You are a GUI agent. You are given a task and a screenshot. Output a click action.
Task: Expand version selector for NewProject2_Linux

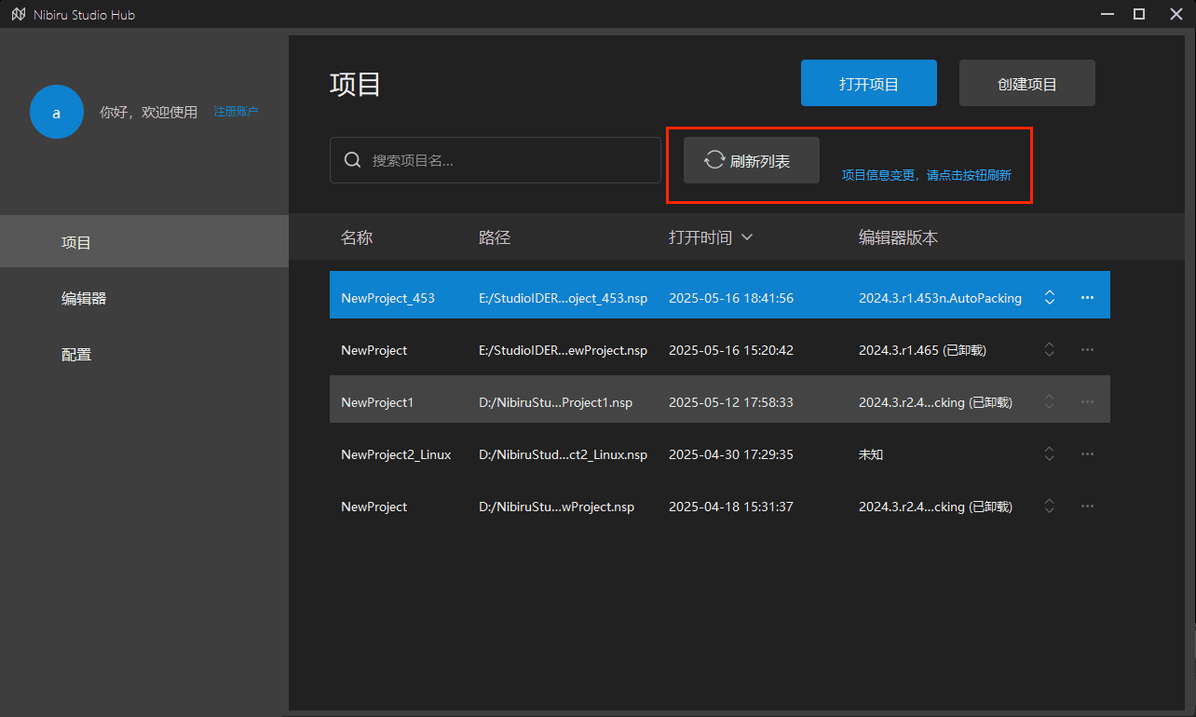pyautogui.click(x=1050, y=454)
